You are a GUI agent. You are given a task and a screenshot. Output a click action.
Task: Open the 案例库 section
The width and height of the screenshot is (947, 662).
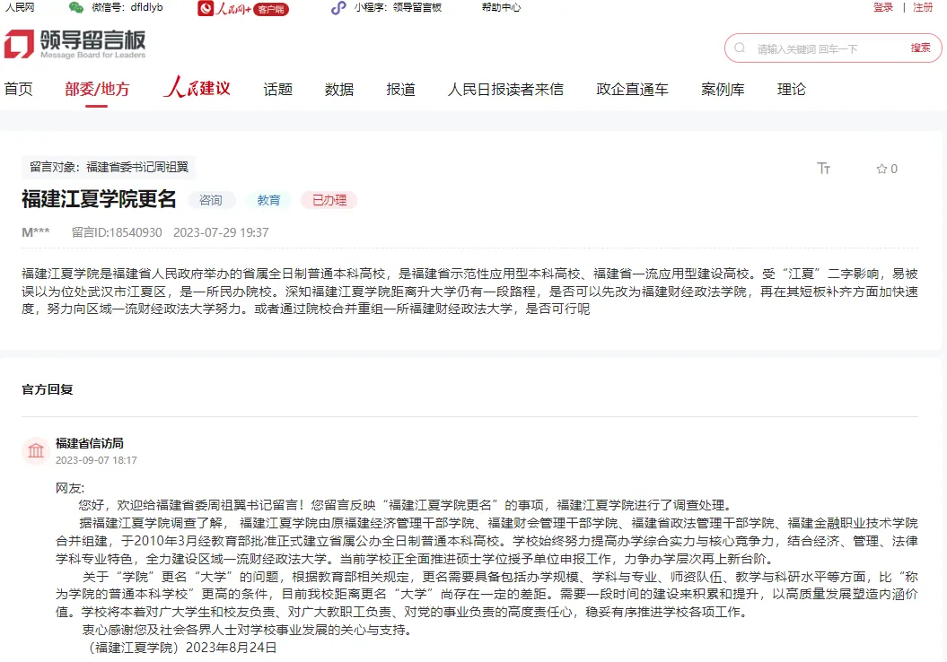pyautogui.click(x=723, y=89)
